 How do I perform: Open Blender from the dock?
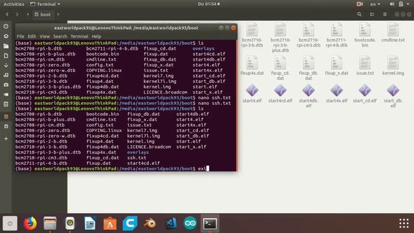(150, 223)
